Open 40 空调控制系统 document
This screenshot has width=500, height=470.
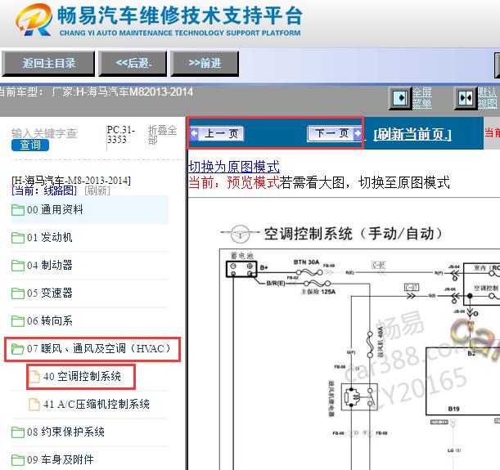(x=81, y=376)
